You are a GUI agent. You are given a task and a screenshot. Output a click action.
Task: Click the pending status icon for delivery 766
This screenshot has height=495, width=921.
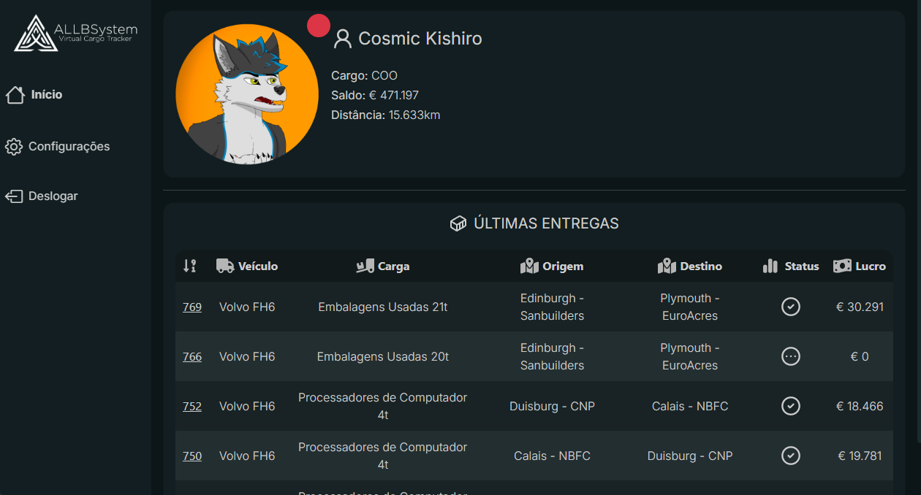(x=791, y=356)
